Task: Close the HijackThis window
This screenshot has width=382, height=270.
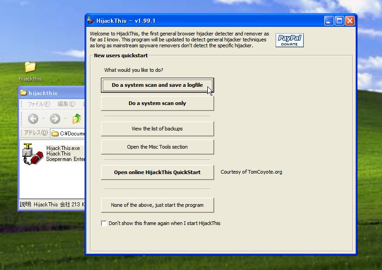Action: click(350, 21)
